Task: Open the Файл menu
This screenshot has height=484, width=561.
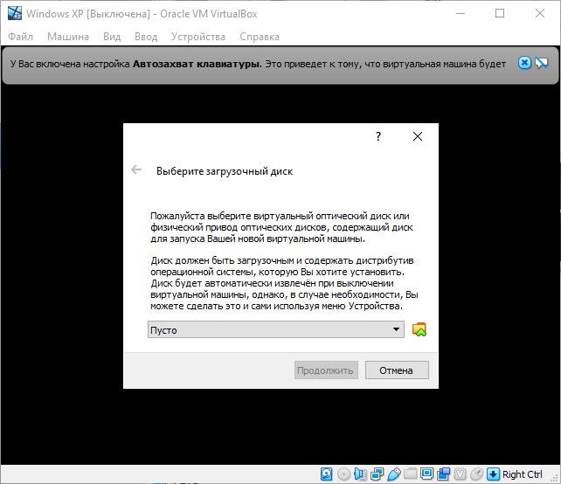Action: click(x=21, y=37)
